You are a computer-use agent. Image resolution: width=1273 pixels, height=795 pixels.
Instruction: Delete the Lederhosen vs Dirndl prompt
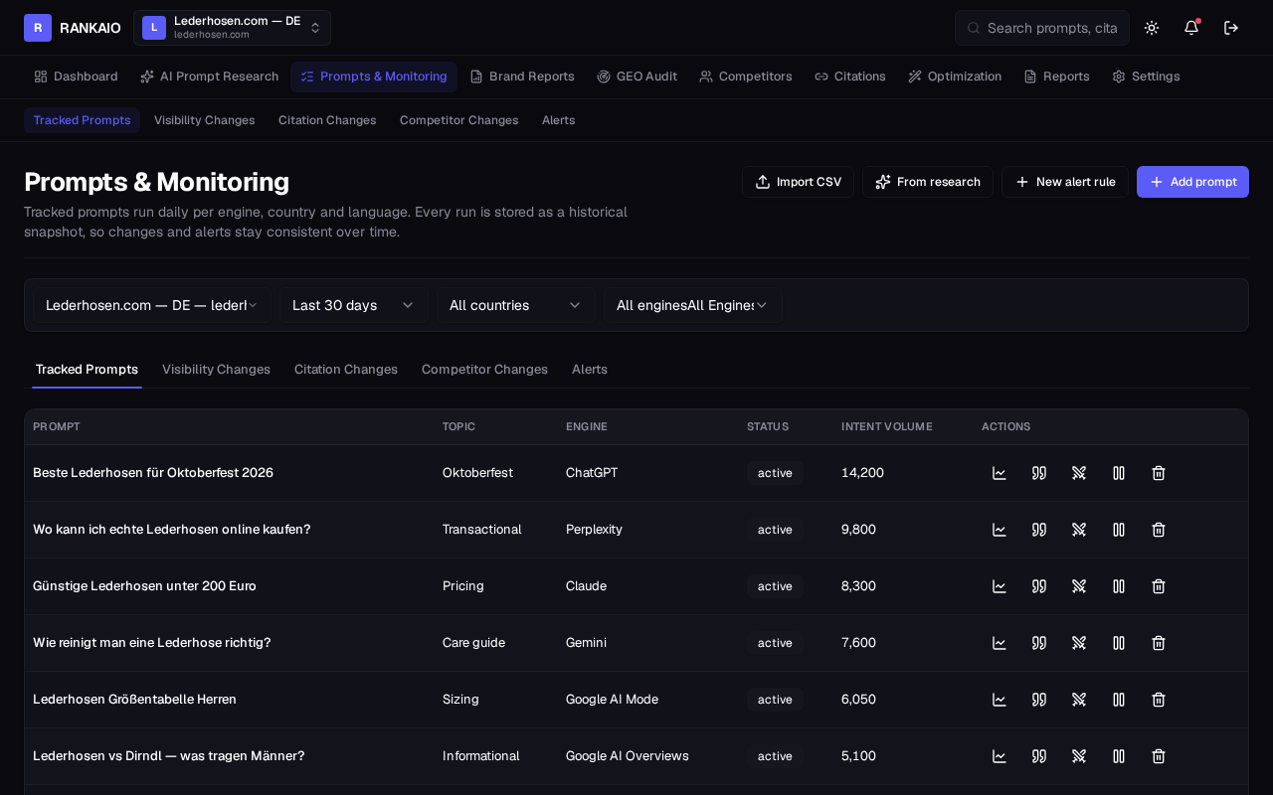tap(1159, 756)
